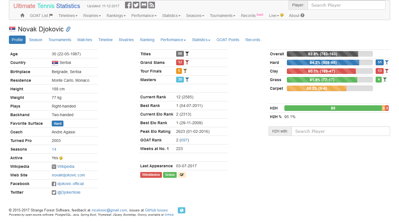Click the Ultimate Tennis Statistics logo
The height and width of the screenshot is (222, 399).
(x=47, y=6)
